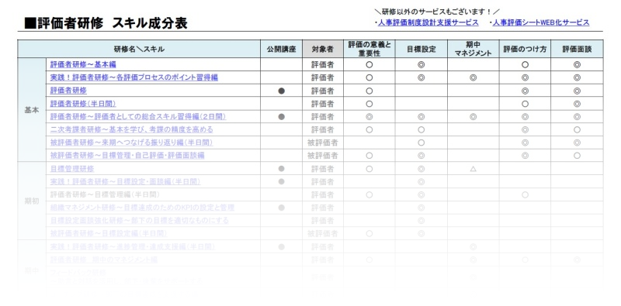This screenshot has width=621, height=306.
Task: Click 対象者 cell 評価者 in 評価者研修～基本編 row
Action: (x=322, y=64)
